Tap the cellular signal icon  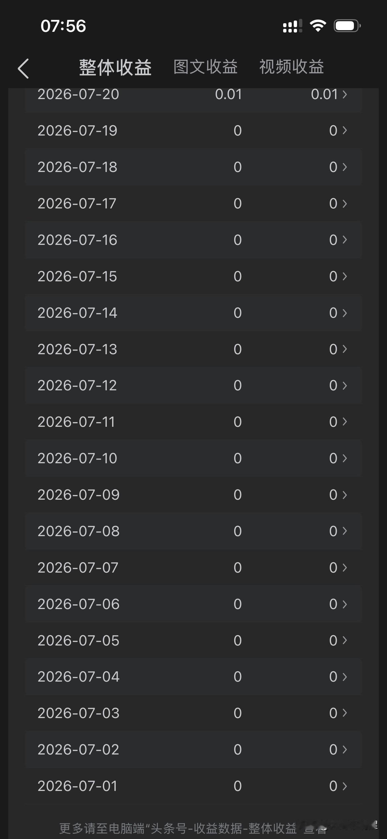[292, 26]
